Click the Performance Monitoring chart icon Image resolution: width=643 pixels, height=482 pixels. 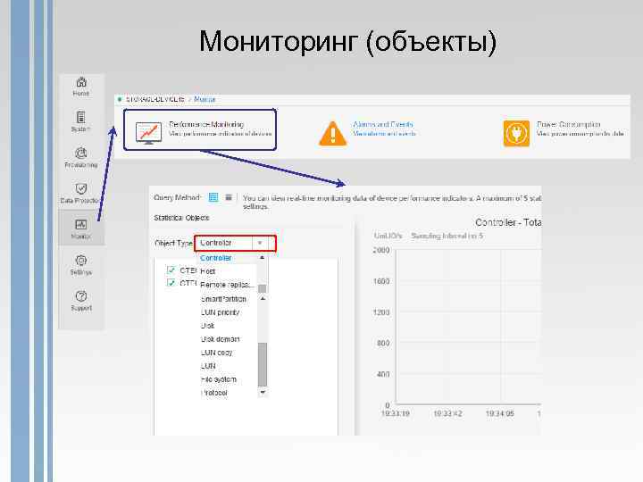pyautogui.click(x=148, y=132)
